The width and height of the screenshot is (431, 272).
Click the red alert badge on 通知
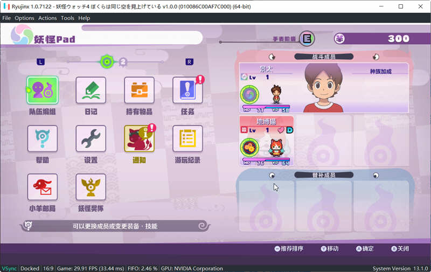coord(152,128)
